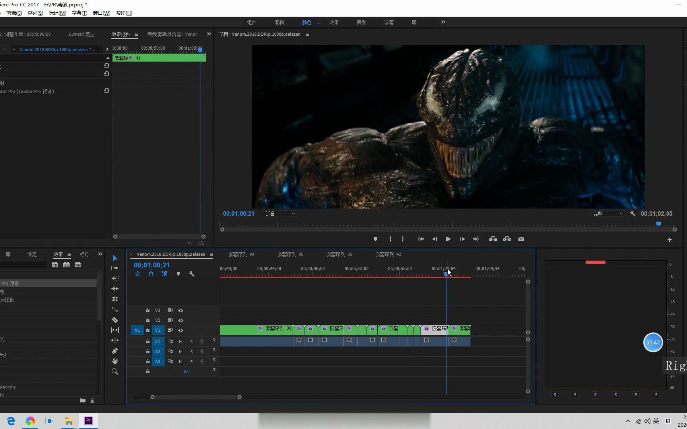Open the button editor plus icon
The height and width of the screenshot is (429, 687).
tap(670, 240)
